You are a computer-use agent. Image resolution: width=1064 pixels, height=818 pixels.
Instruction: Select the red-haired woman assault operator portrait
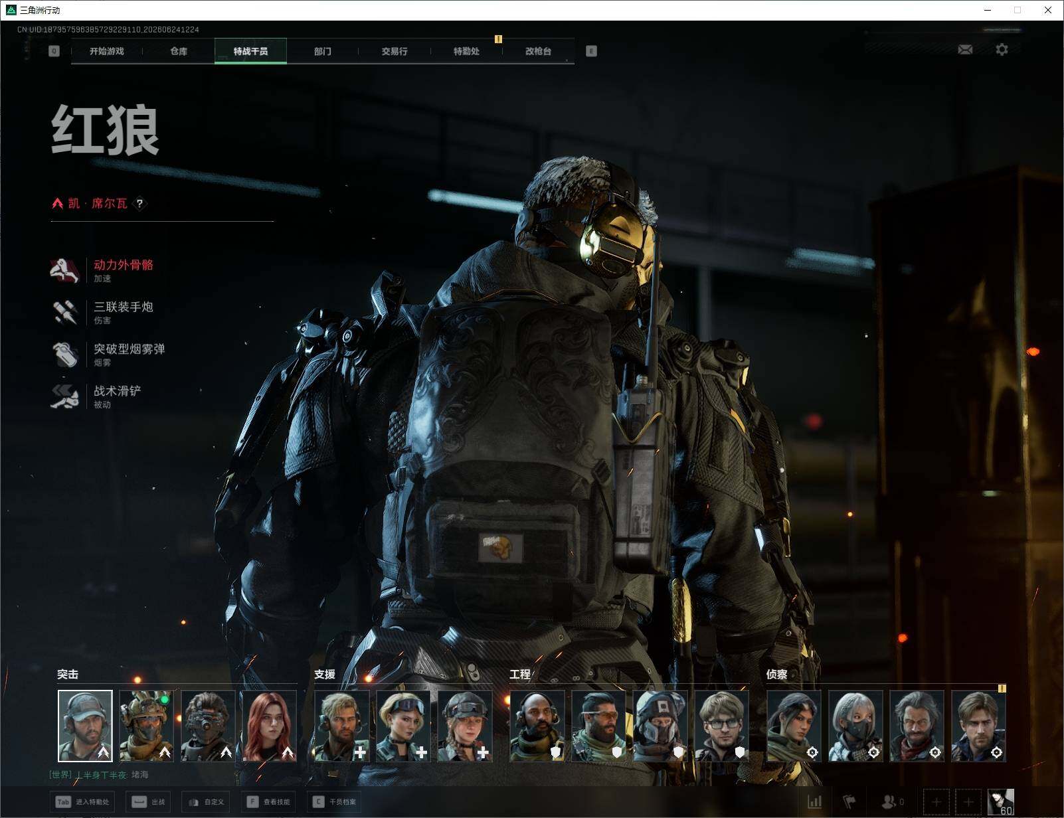(270, 726)
